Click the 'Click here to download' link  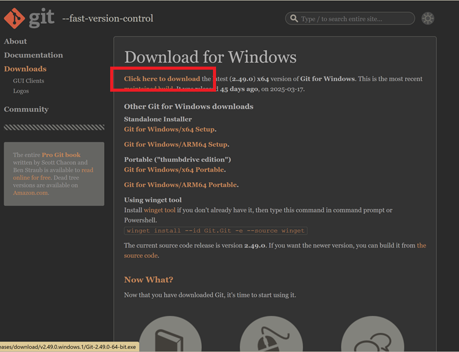(162, 79)
